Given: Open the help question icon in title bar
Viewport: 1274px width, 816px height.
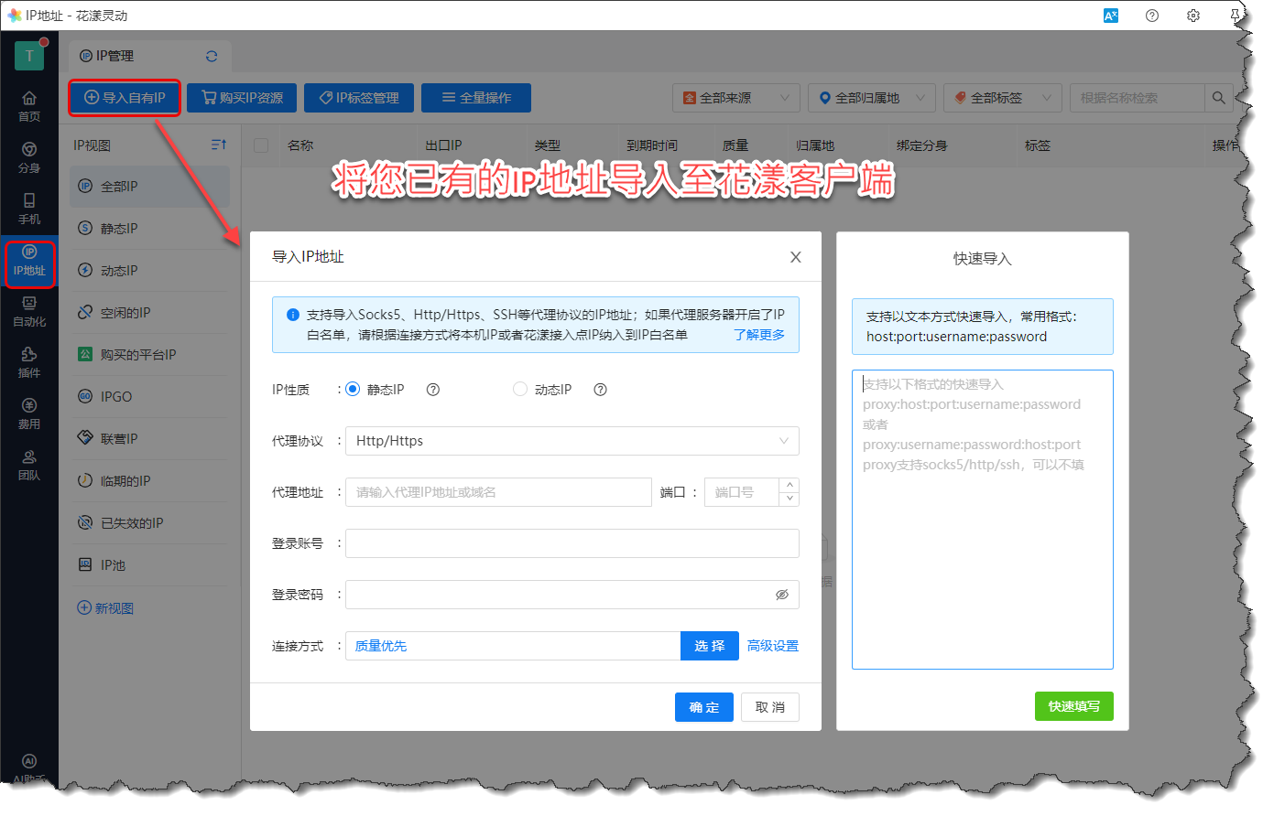Looking at the screenshot, I should [1152, 16].
